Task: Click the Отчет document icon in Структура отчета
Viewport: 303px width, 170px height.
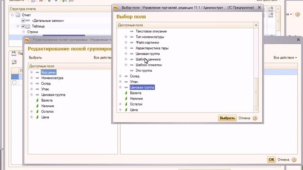Action: [18, 15]
